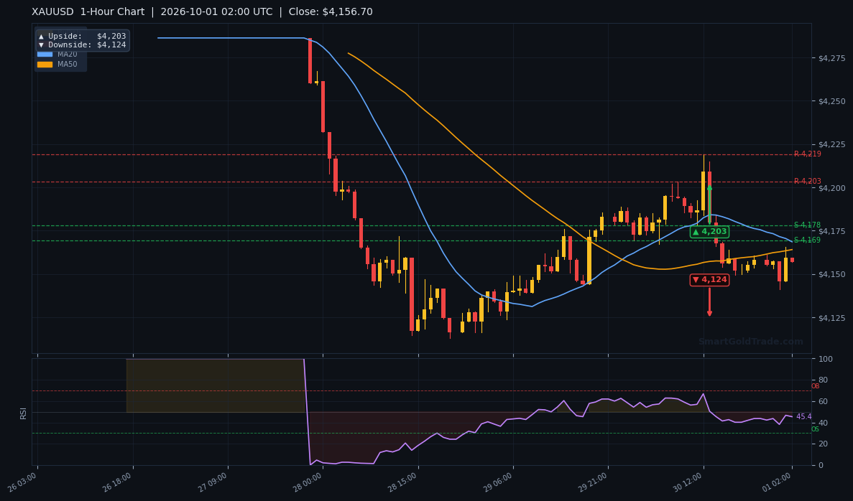
Task: Click the RSI axis value 0
Action: coord(821,466)
